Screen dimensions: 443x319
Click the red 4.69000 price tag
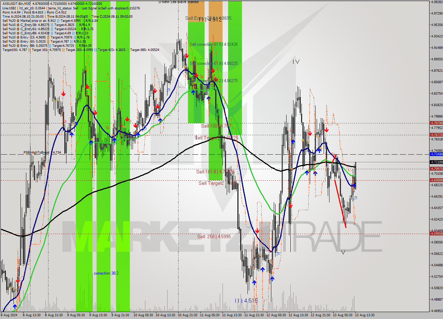pos(436,180)
